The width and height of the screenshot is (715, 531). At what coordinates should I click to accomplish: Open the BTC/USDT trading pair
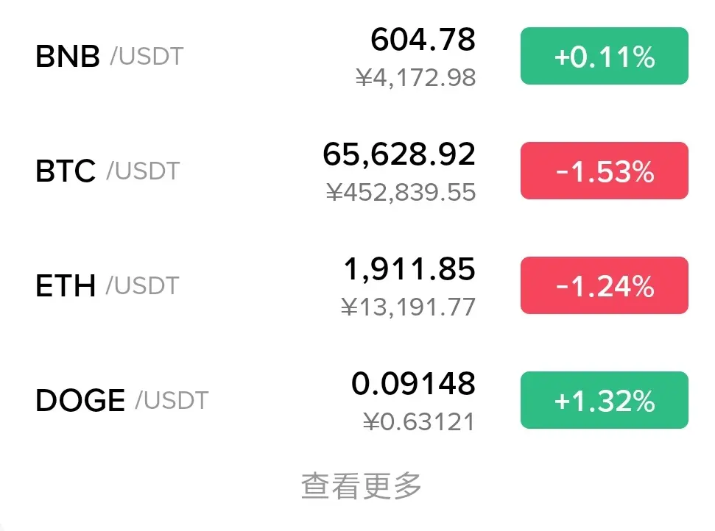click(x=358, y=171)
